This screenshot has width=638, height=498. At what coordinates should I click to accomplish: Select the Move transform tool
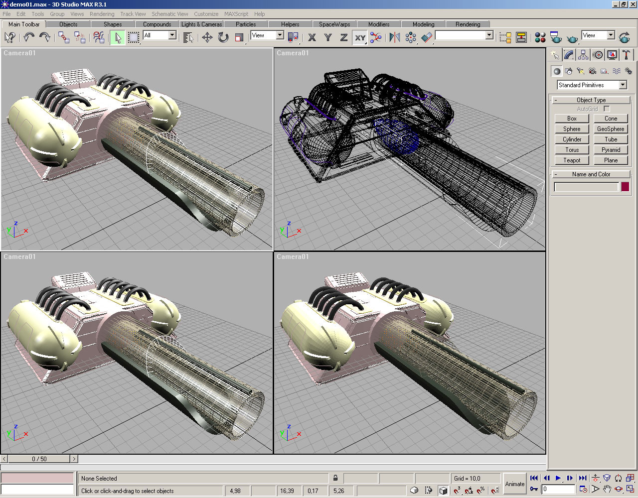[x=207, y=37]
